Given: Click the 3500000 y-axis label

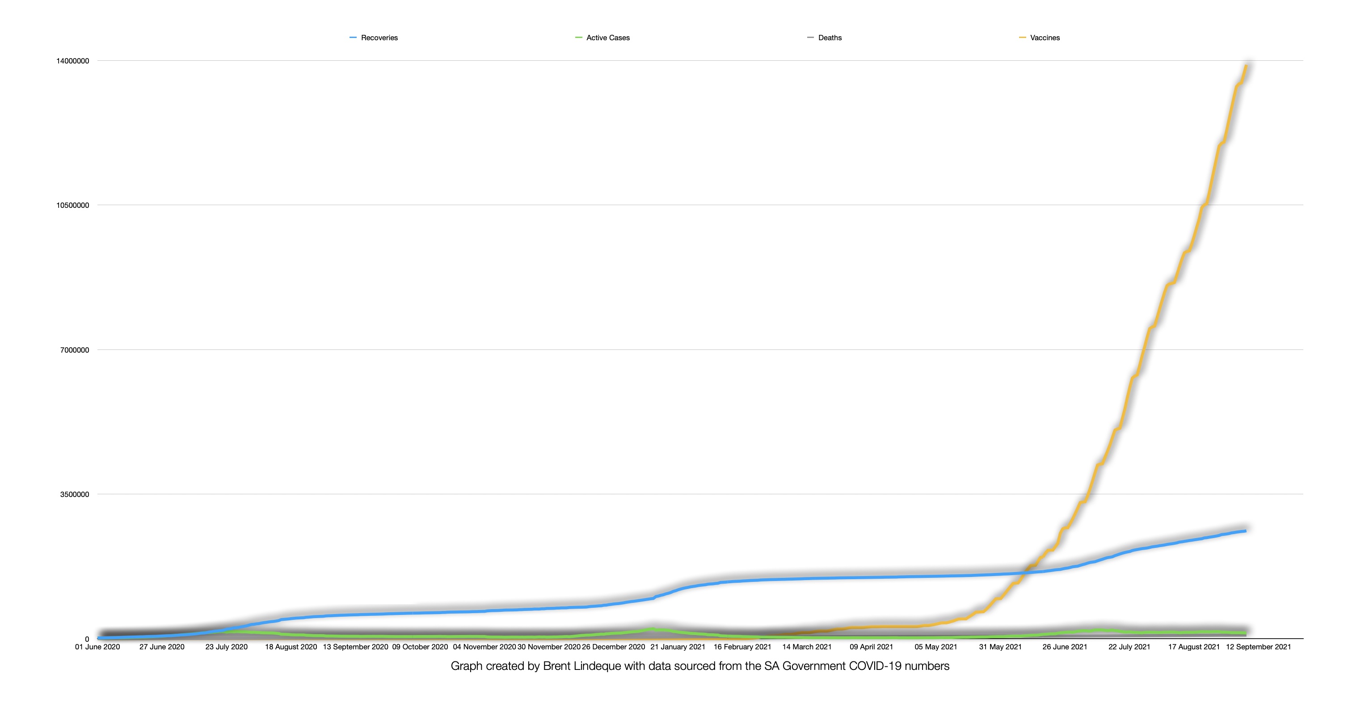Looking at the screenshot, I should (75, 494).
